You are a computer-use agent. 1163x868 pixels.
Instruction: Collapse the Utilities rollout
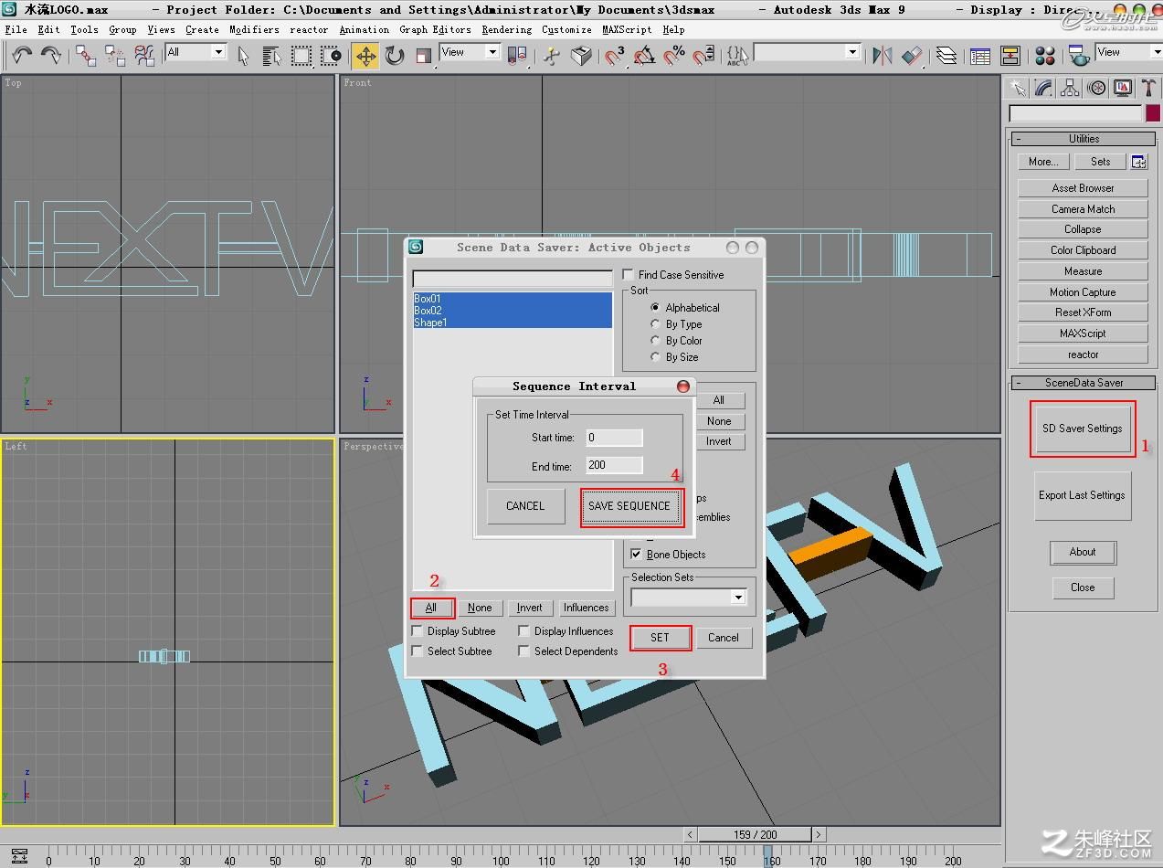[1084, 139]
